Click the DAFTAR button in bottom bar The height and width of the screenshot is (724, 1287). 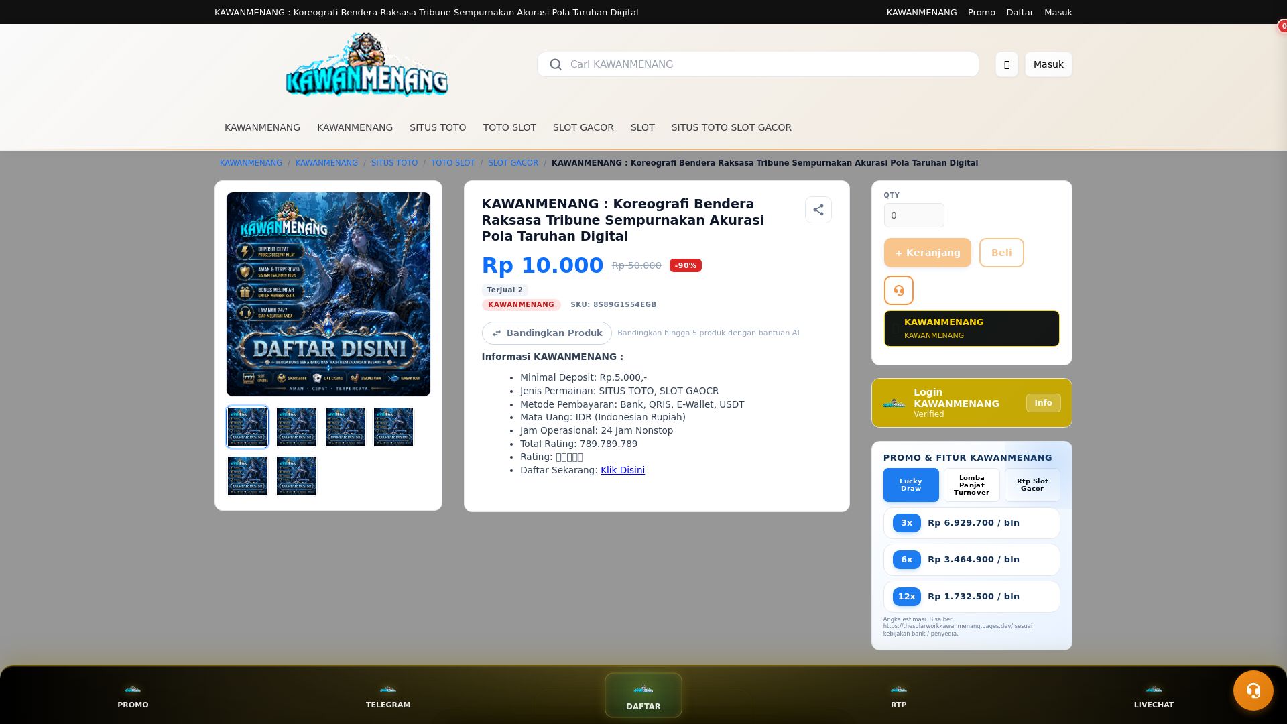643,695
